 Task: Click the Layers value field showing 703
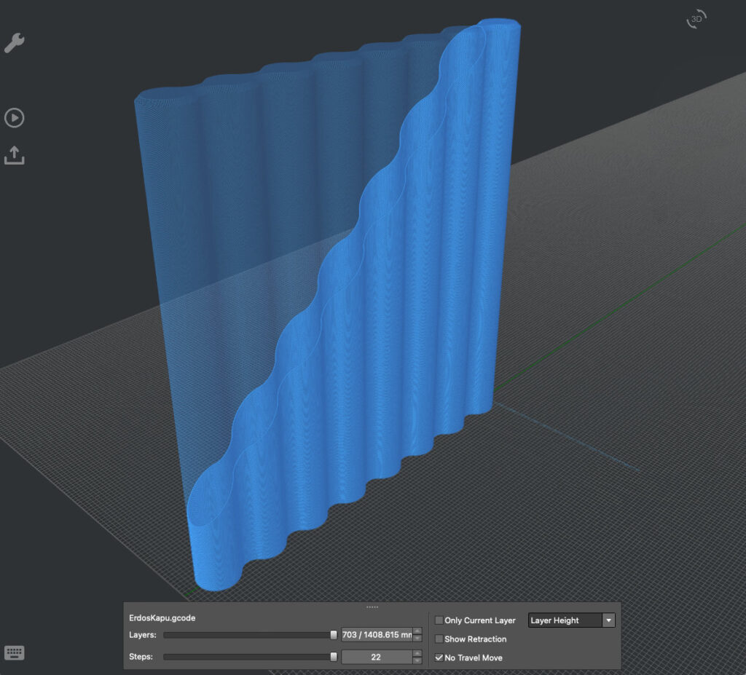[x=377, y=634]
